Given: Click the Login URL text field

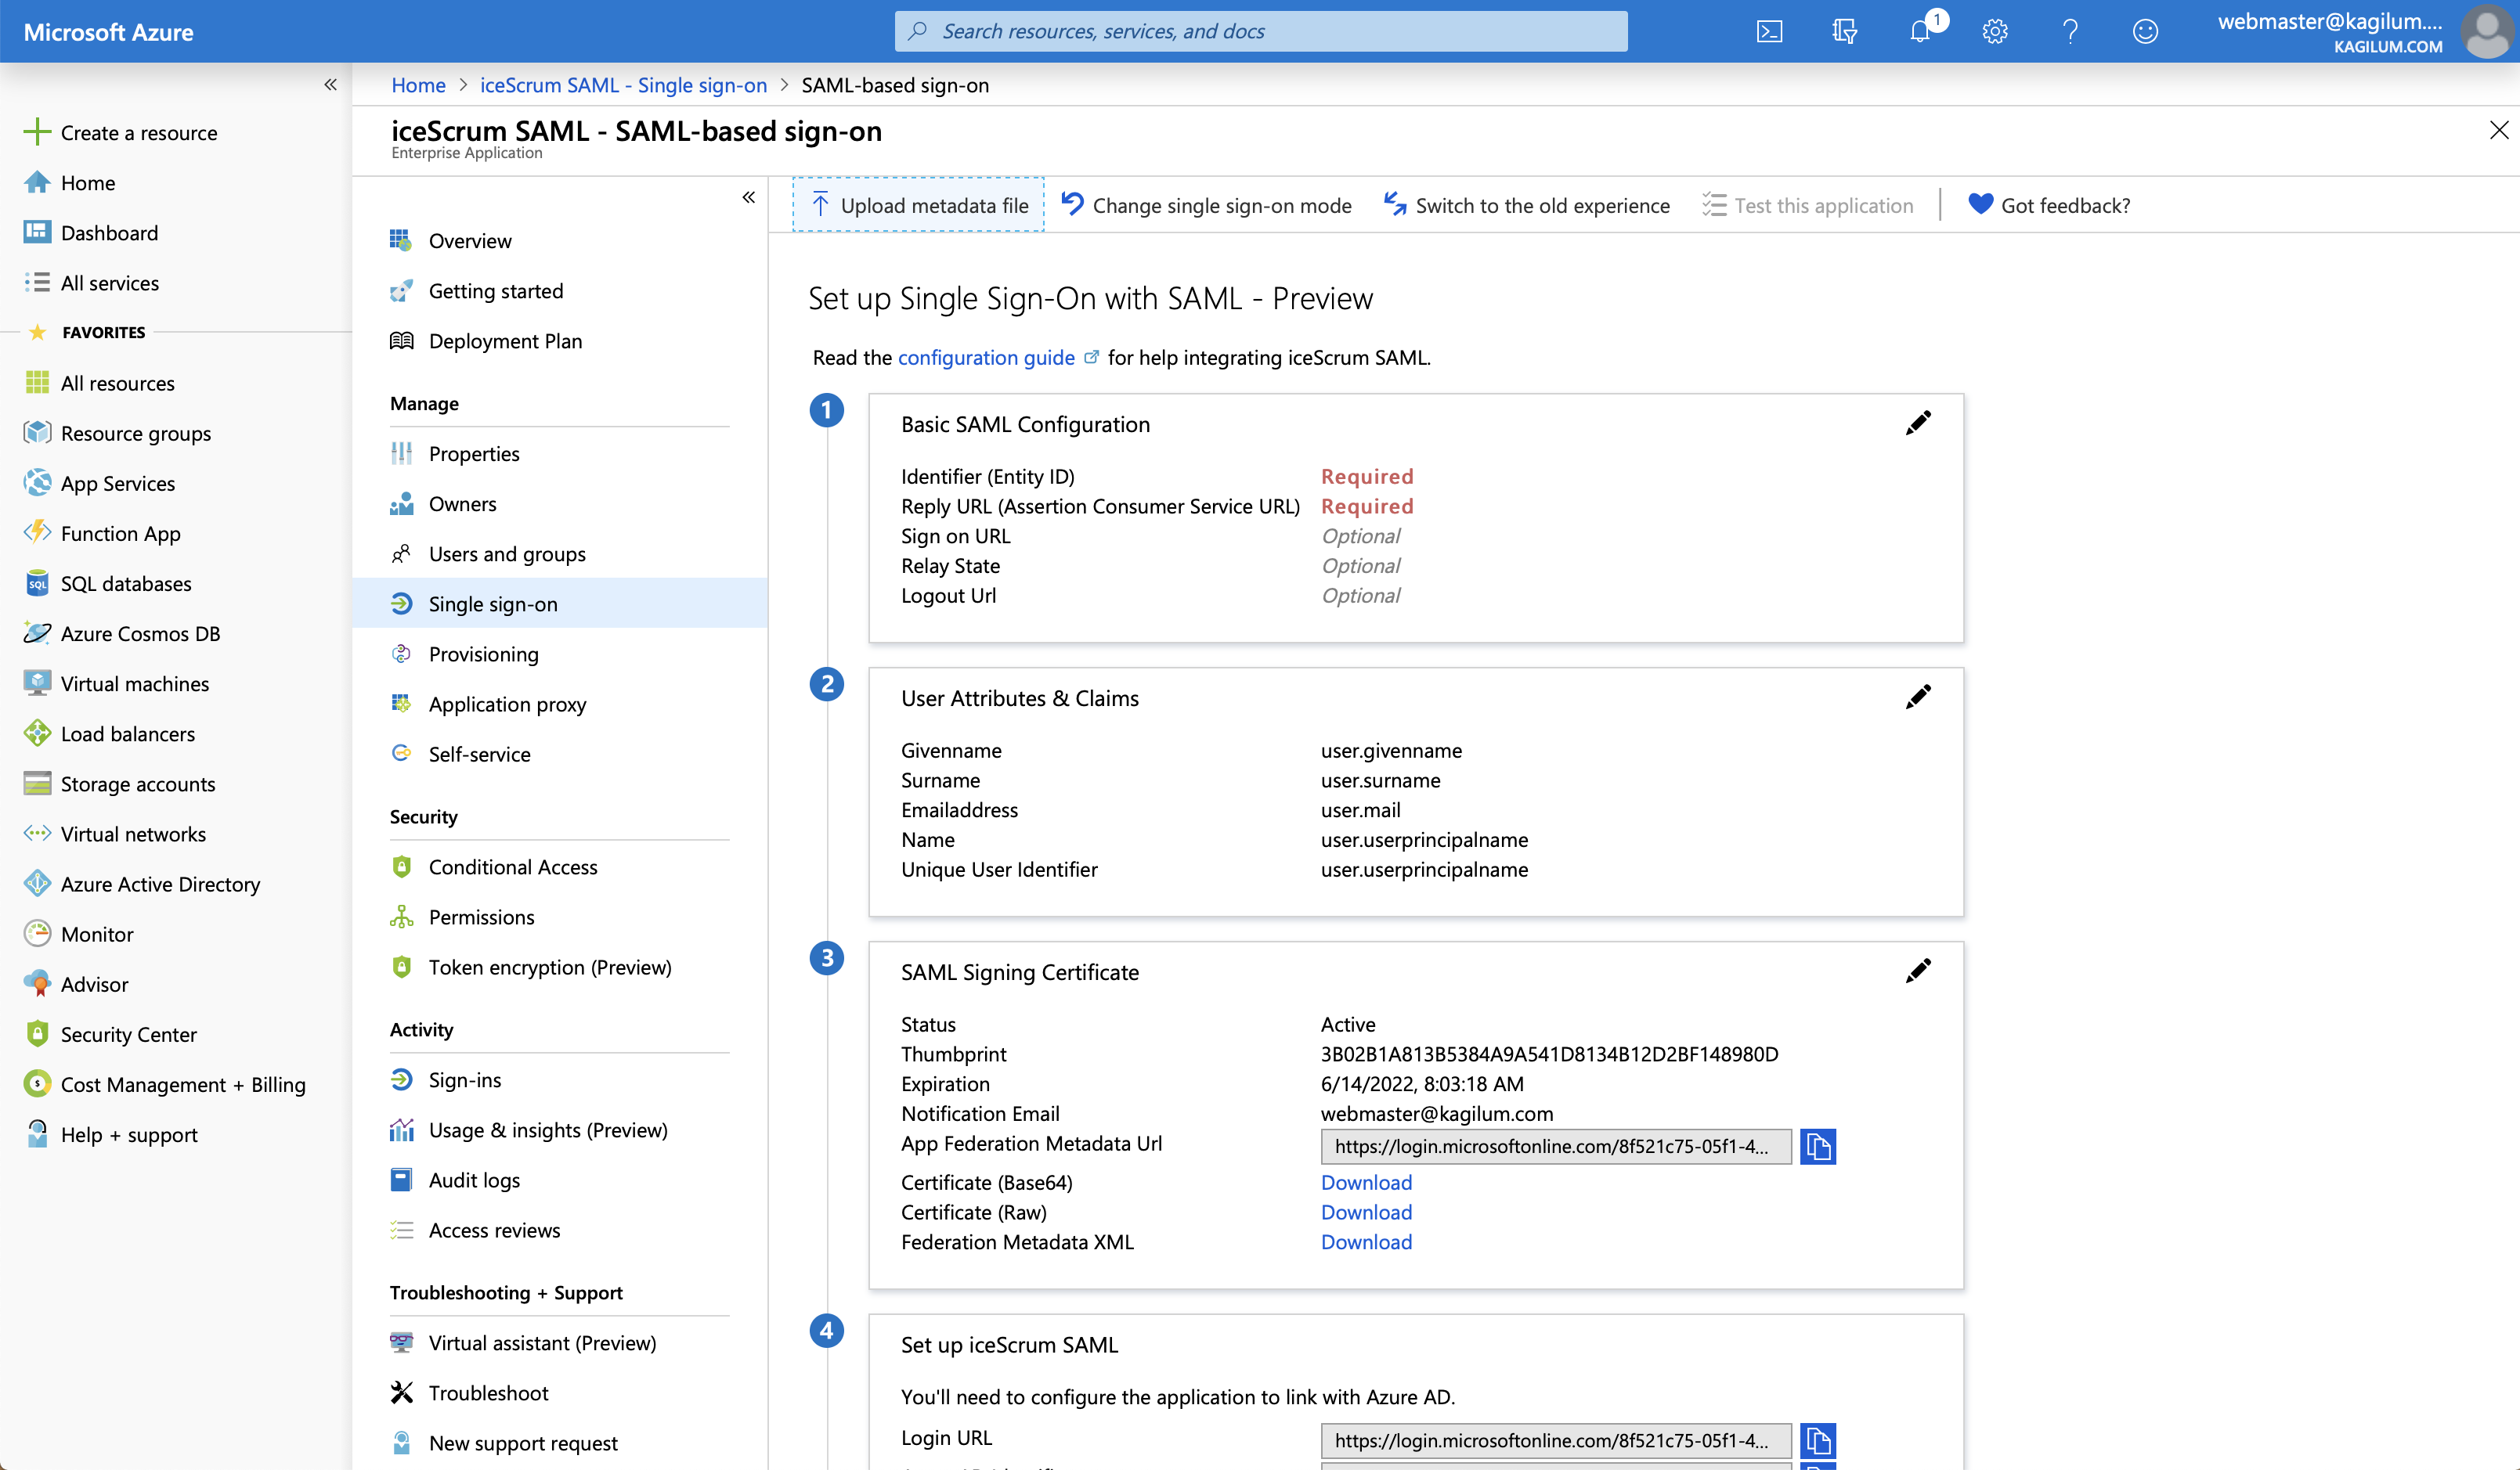Looking at the screenshot, I should [1555, 1440].
